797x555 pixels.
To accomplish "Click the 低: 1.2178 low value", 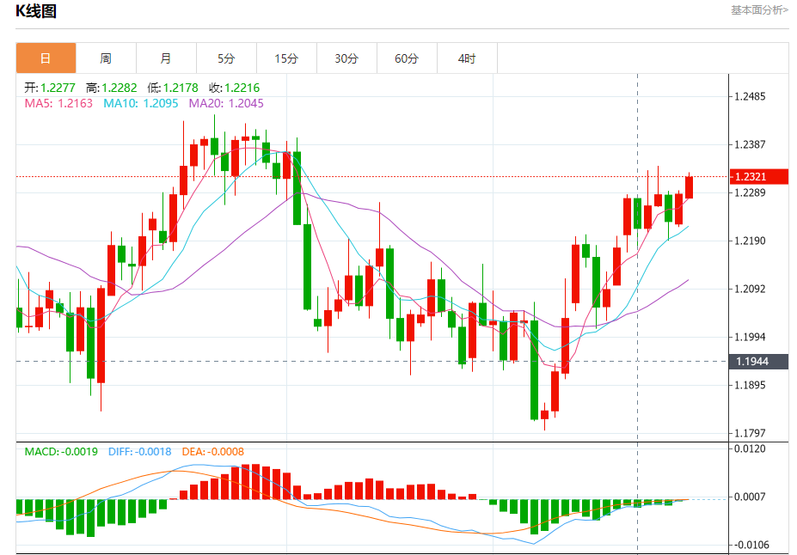I will click(173, 88).
